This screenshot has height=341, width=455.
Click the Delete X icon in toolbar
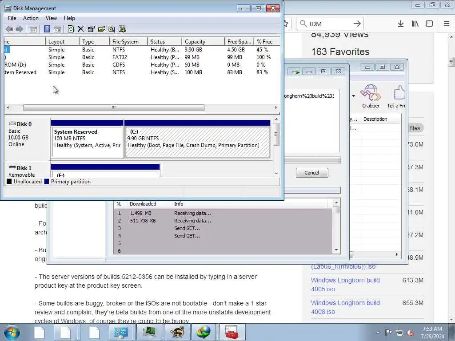pos(81,29)
